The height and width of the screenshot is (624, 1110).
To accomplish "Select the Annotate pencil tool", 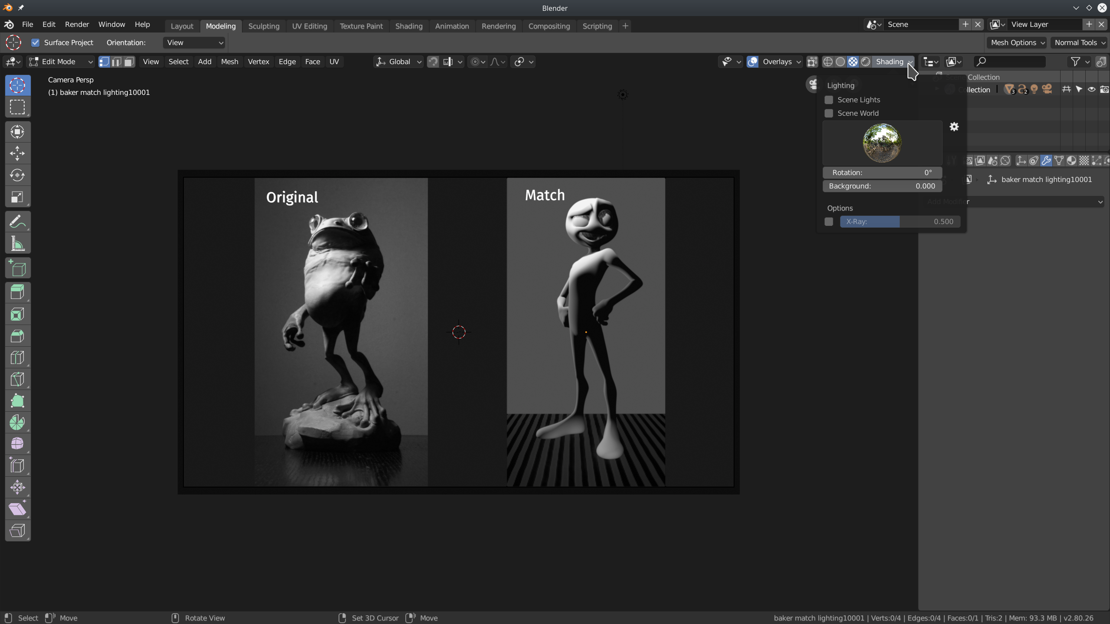I will click(x=17, y=222).
